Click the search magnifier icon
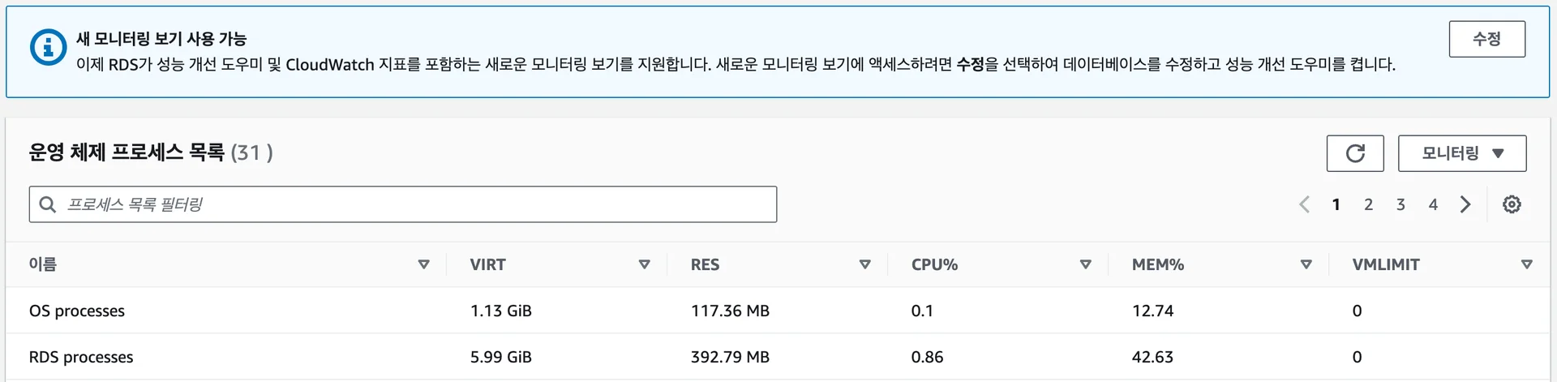This screenshot has height=382, width=1557. [48, 204]
